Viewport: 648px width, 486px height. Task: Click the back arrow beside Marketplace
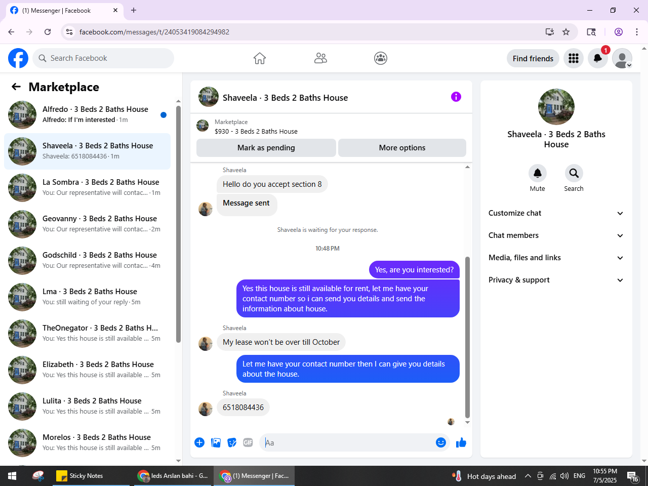(16, 87)
